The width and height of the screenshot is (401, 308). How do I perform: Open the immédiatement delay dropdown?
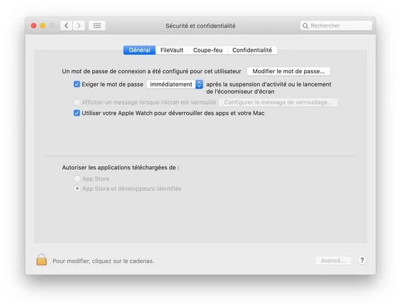[175, 85]
